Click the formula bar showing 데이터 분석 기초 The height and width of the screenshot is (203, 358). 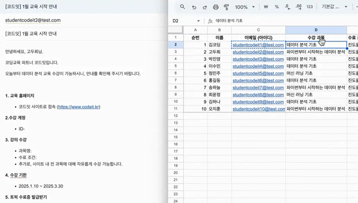click(x=278, y=21)
